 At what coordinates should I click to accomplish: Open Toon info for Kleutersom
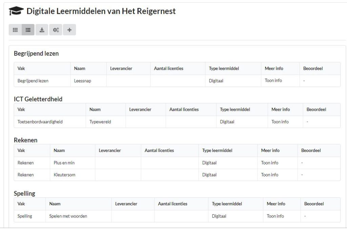[x=269, y=175]
